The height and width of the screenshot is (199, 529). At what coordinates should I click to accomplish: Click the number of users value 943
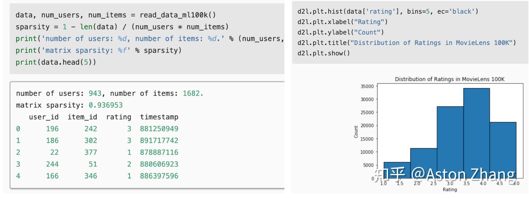pos(95,93)
